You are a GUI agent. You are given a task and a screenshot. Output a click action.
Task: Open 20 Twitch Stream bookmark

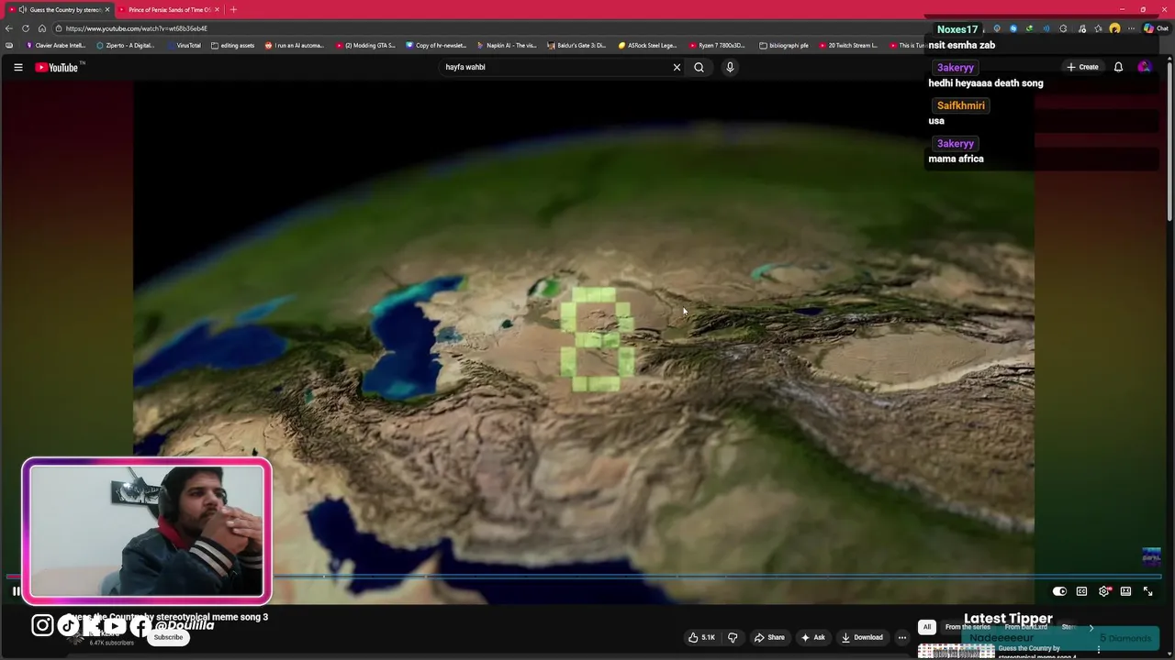(x=848, y=45)
